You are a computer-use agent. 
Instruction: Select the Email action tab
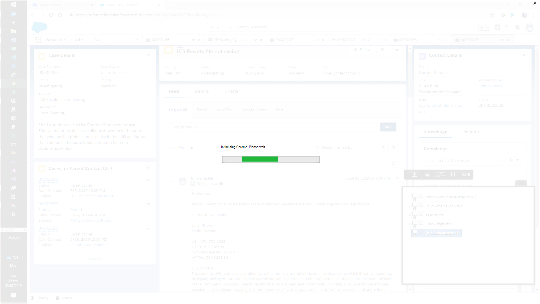coord(202,110)
